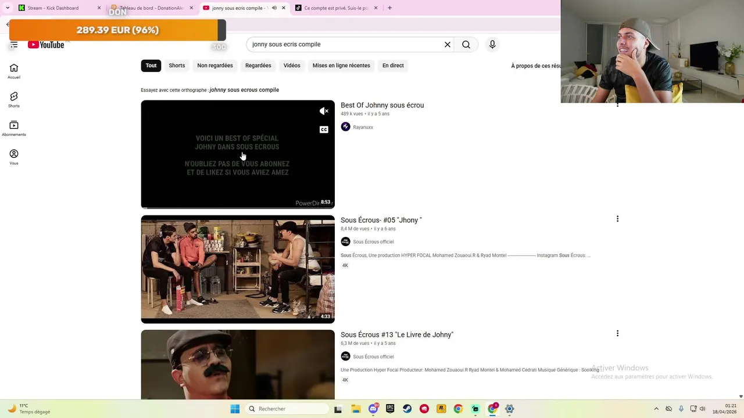Open the Sous Écrous officiel avatar under #05
The width and height of the screenshot is (744, 418).
click(345, 242)
